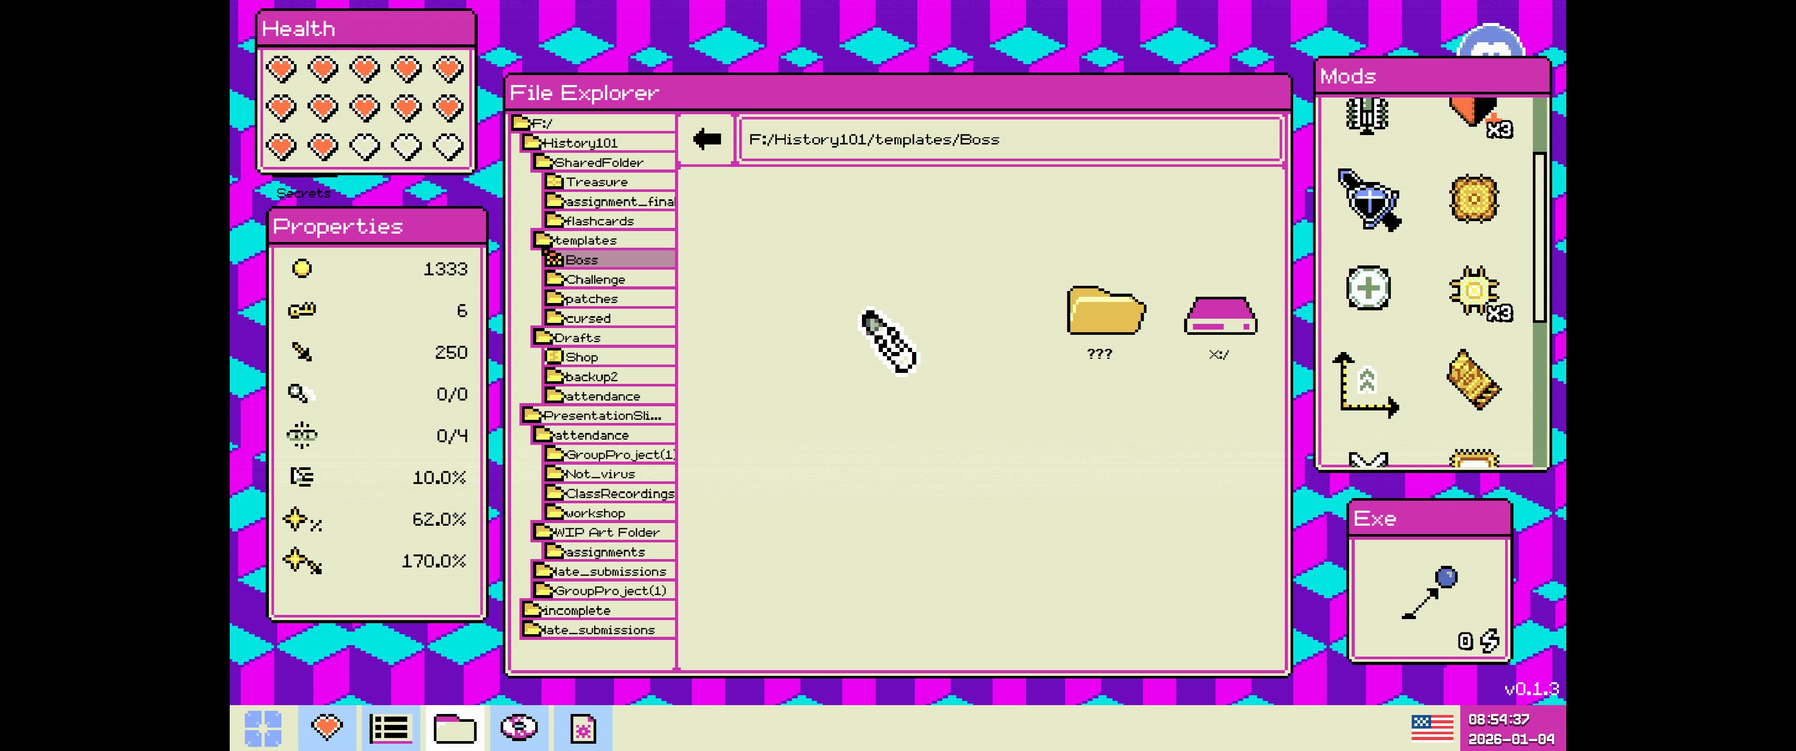Screen dimensions: 1796x751
Task: Click the heart taskbar icon
Action: [x=326, y=728]
